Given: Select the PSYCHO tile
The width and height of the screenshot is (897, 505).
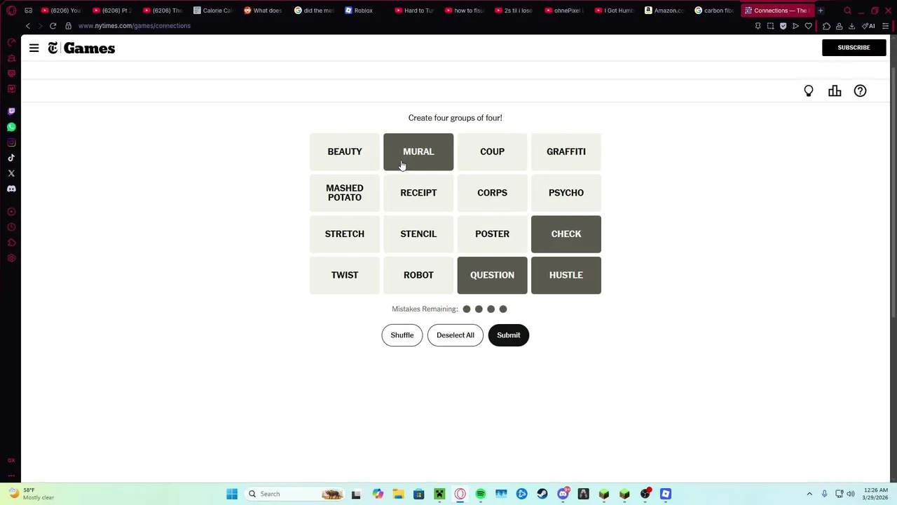Looking at the screenshot, I should point(566,193).
